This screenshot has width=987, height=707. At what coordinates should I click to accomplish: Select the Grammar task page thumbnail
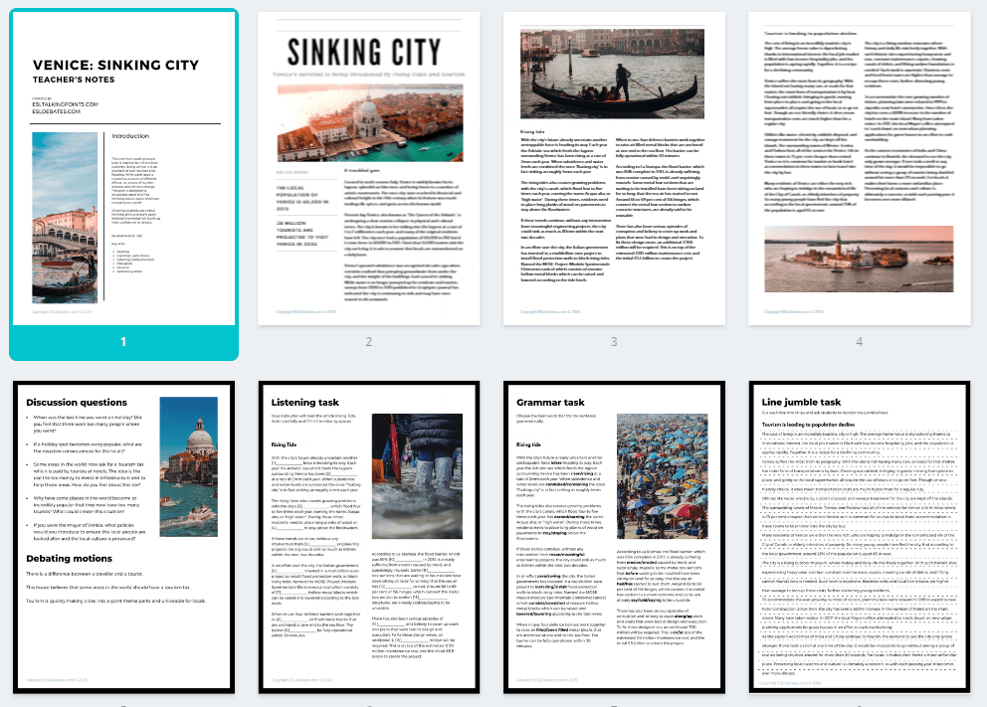click(x=614, y=537)
